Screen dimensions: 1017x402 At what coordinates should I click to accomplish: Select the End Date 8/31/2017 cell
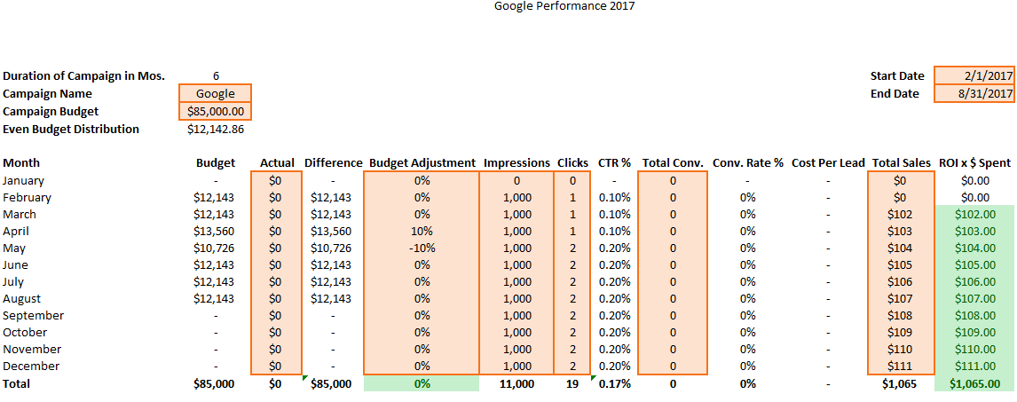[974, 93]
